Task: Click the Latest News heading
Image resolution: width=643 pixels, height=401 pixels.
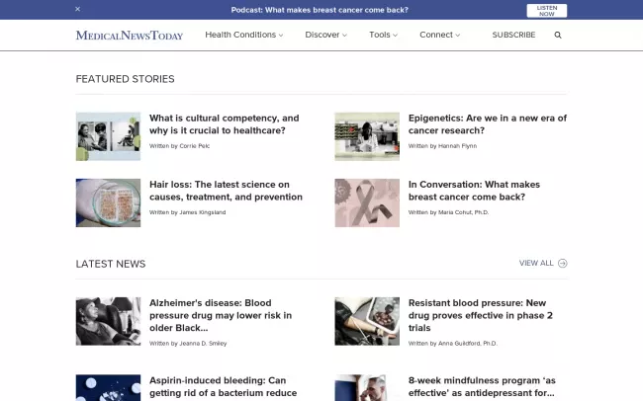Action: tap(111, 264)
